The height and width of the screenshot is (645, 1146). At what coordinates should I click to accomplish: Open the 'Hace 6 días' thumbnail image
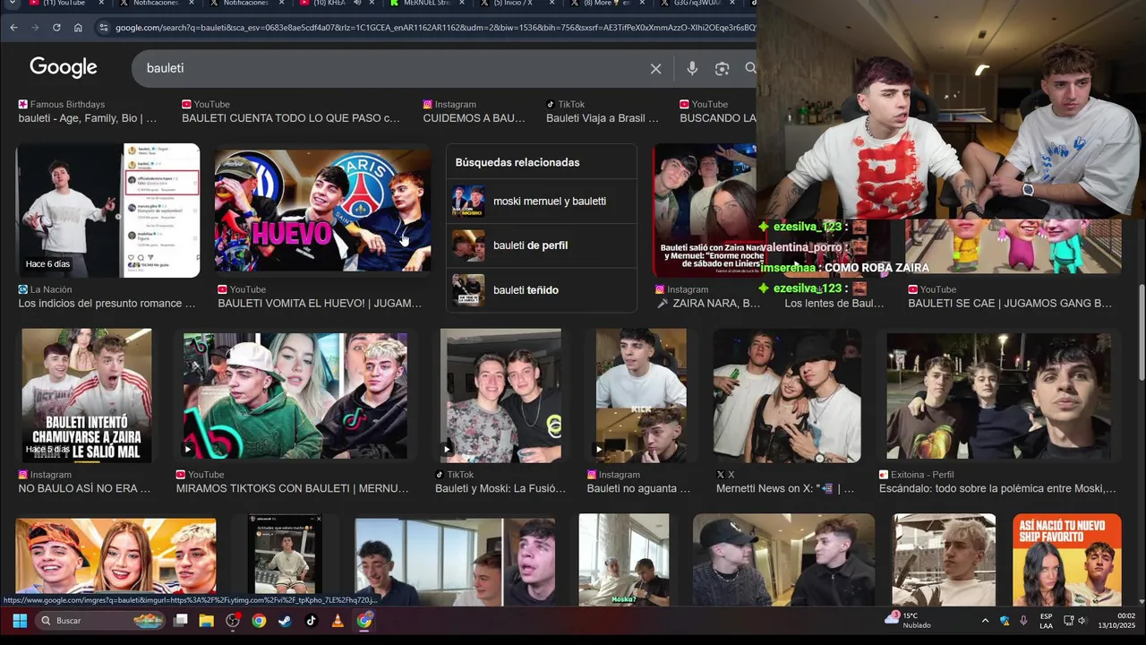click(x=108, y=211)
